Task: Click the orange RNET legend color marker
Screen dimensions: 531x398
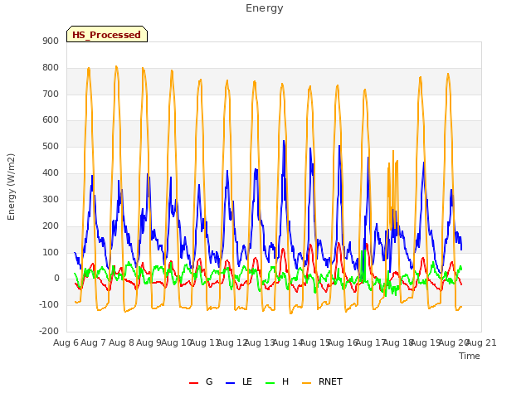Action: click(306, 383)
